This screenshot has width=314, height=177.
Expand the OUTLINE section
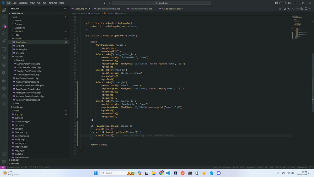pos(13,160)
